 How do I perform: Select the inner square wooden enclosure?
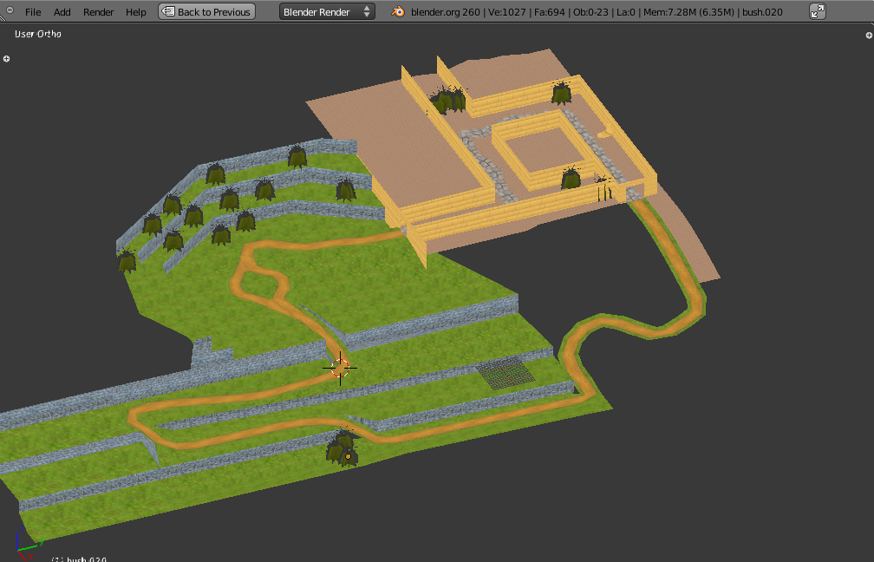coord(529,154)
